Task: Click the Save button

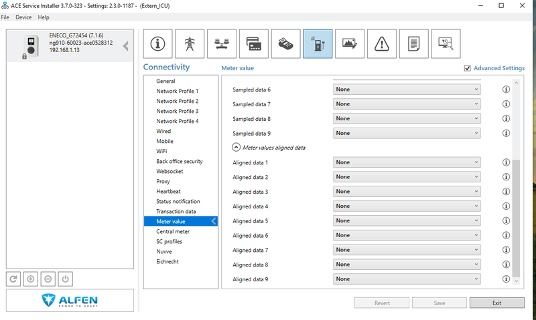Action: (440, 303)
